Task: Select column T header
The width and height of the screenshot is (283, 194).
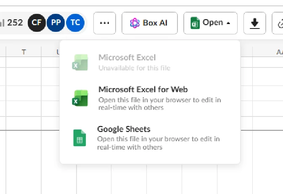Action: 24,52
